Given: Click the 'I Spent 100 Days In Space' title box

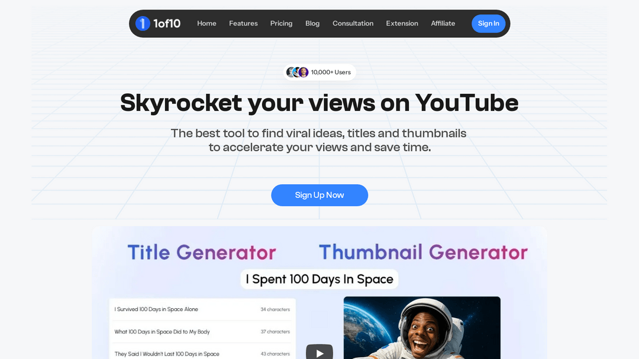Looking at the screenshot, I should (x=319, y=279).
